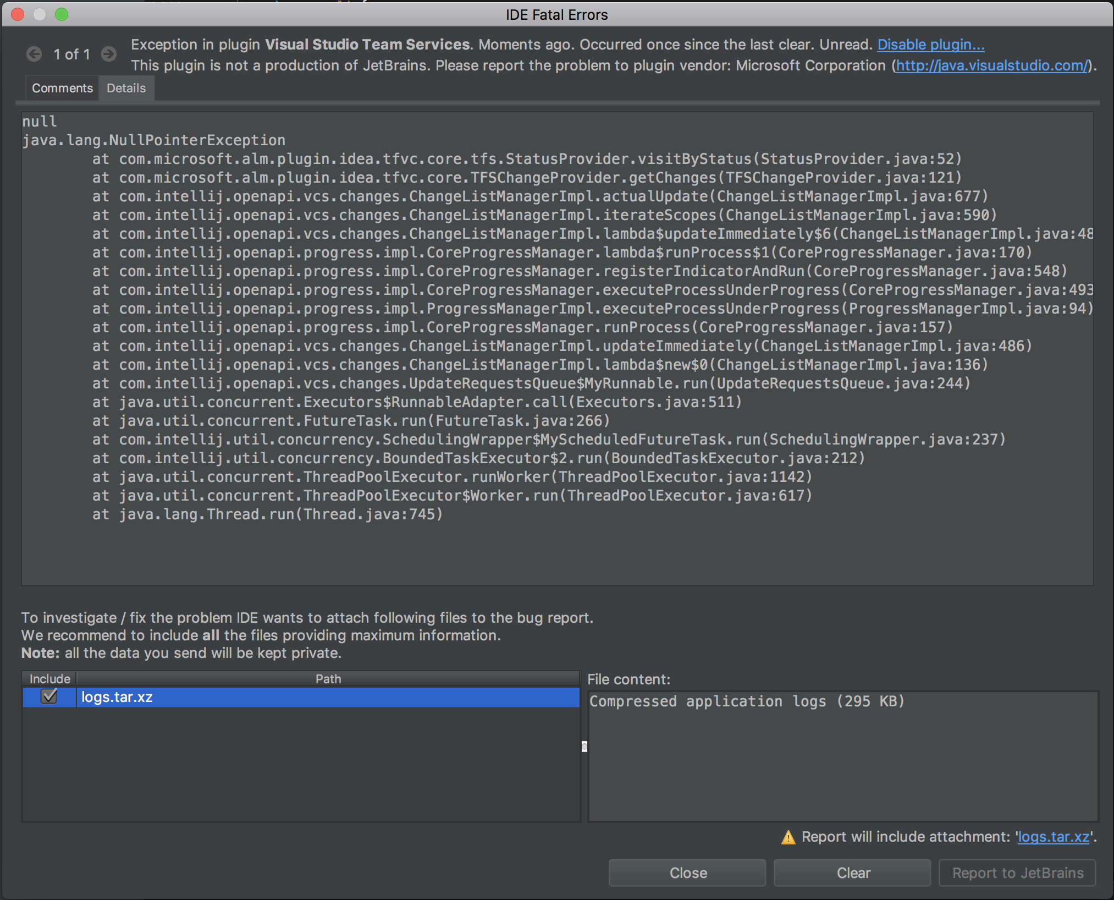
Task: Click the logs.tar.xz attachment link
Action: (1054, 837)
